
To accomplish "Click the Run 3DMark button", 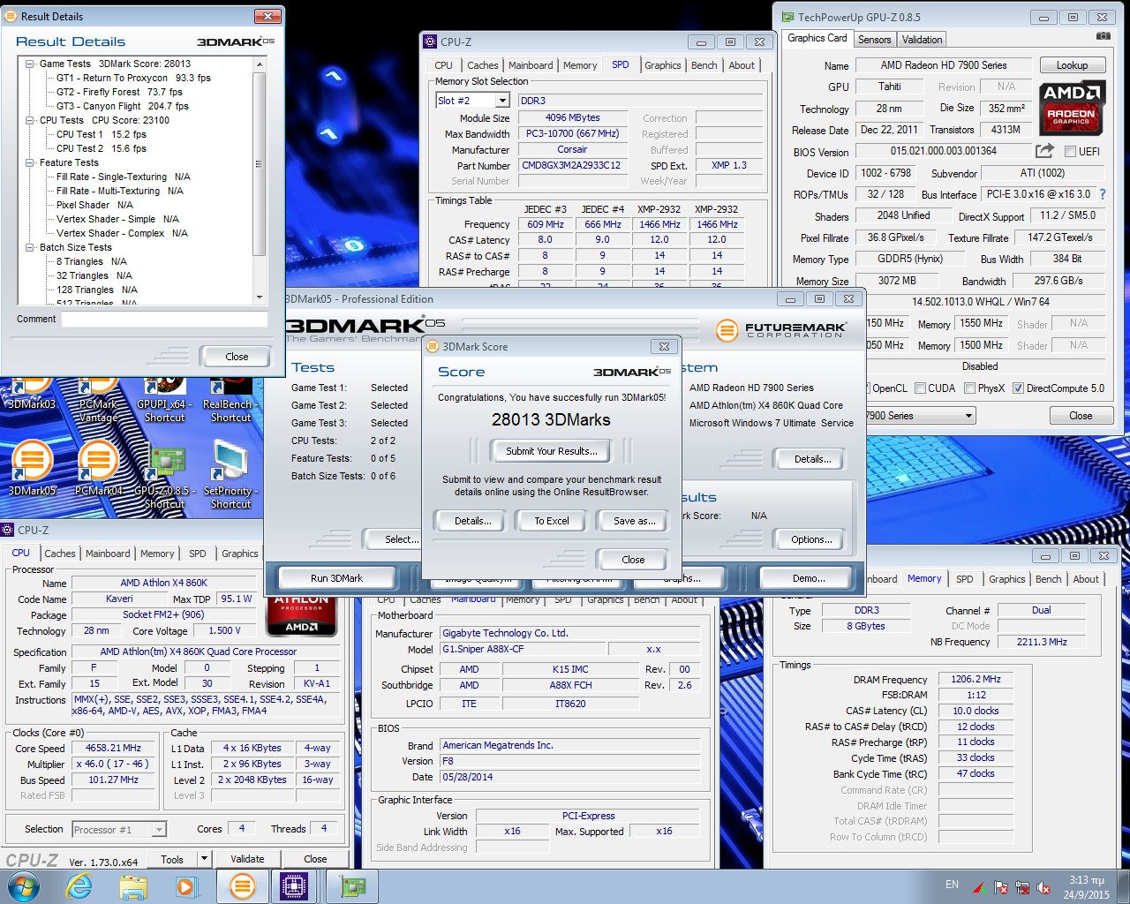I will click(x=336, y=578).
